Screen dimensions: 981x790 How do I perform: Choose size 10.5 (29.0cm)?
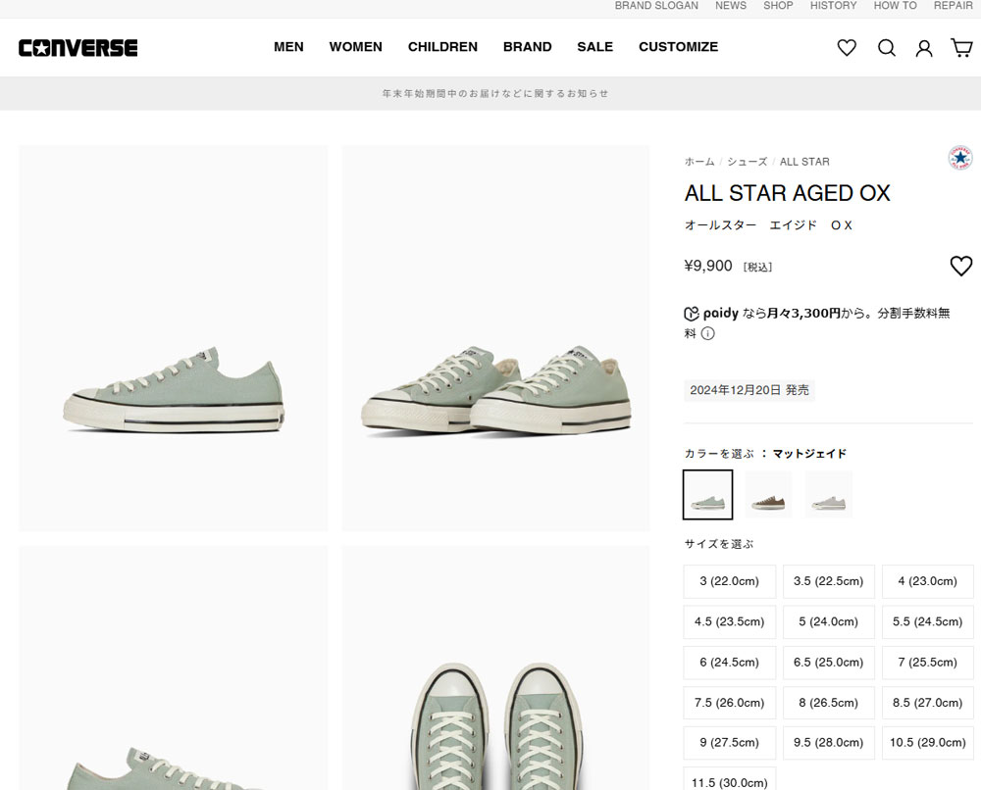click(x=928, y=743)
